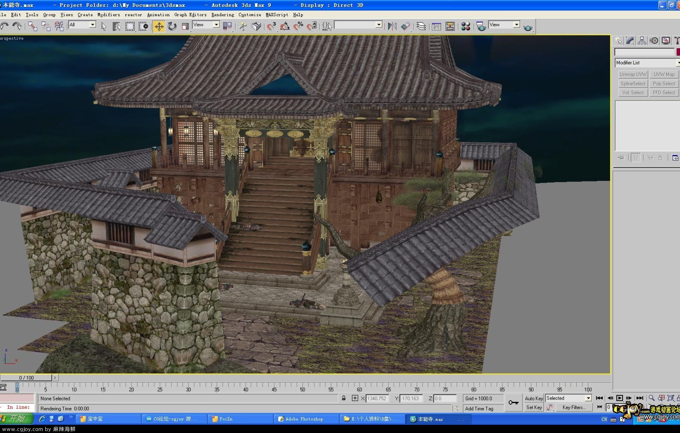
Task: Open the Edit menu
Action: pyautogui.click(x=16, y=15)
